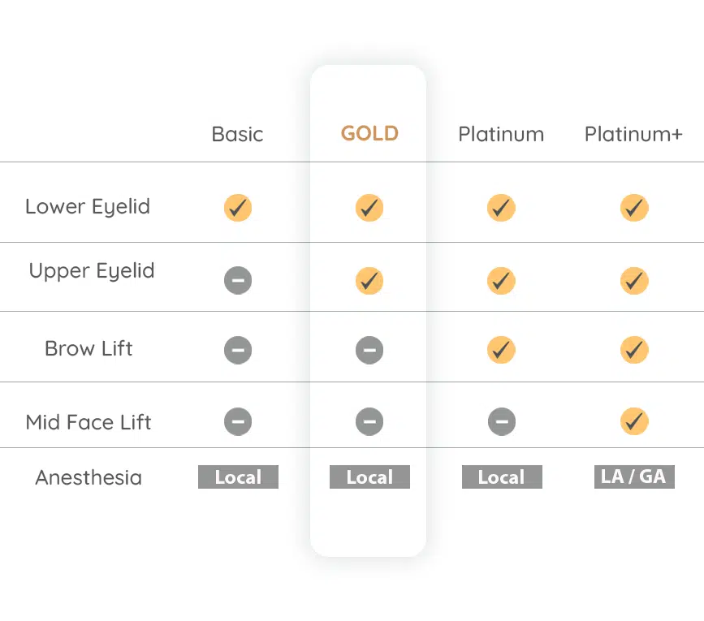This screenshot has width=704, height=621.
Task: Select the Basic plan header
Action: coord(237,134)
